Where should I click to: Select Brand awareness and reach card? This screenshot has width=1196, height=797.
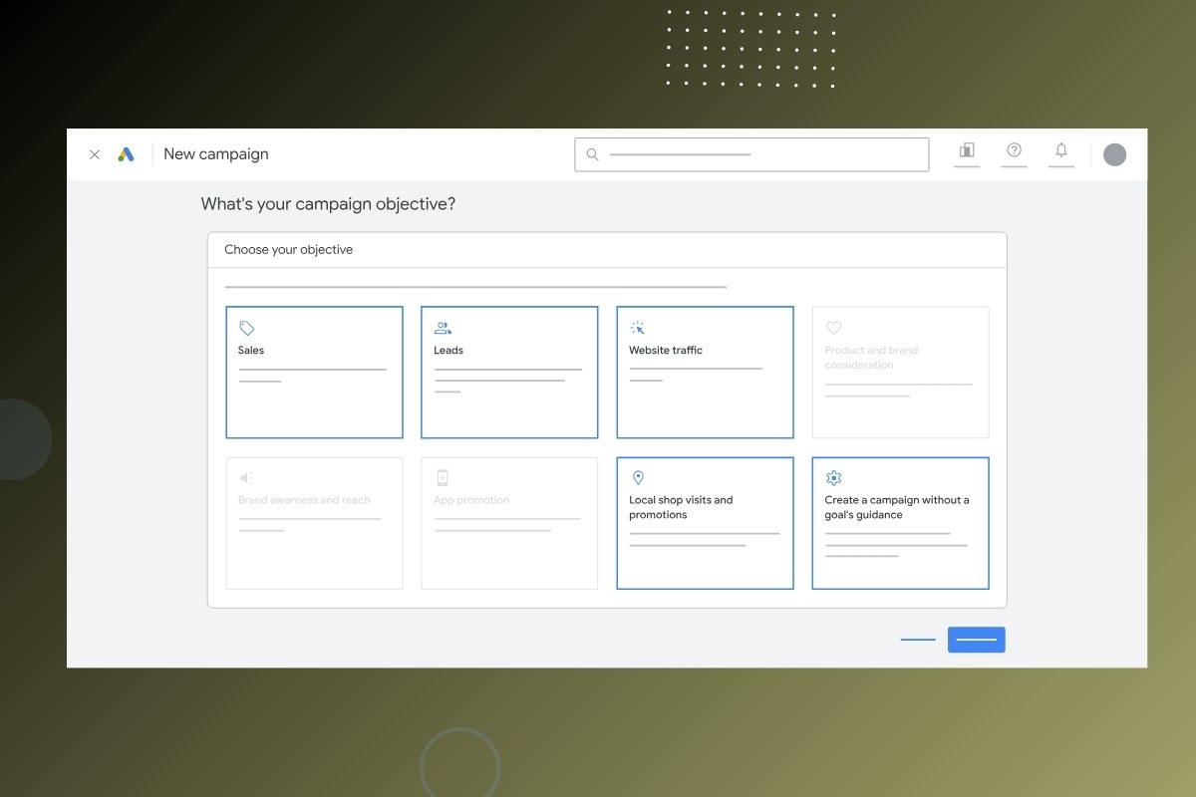[314, 523]
